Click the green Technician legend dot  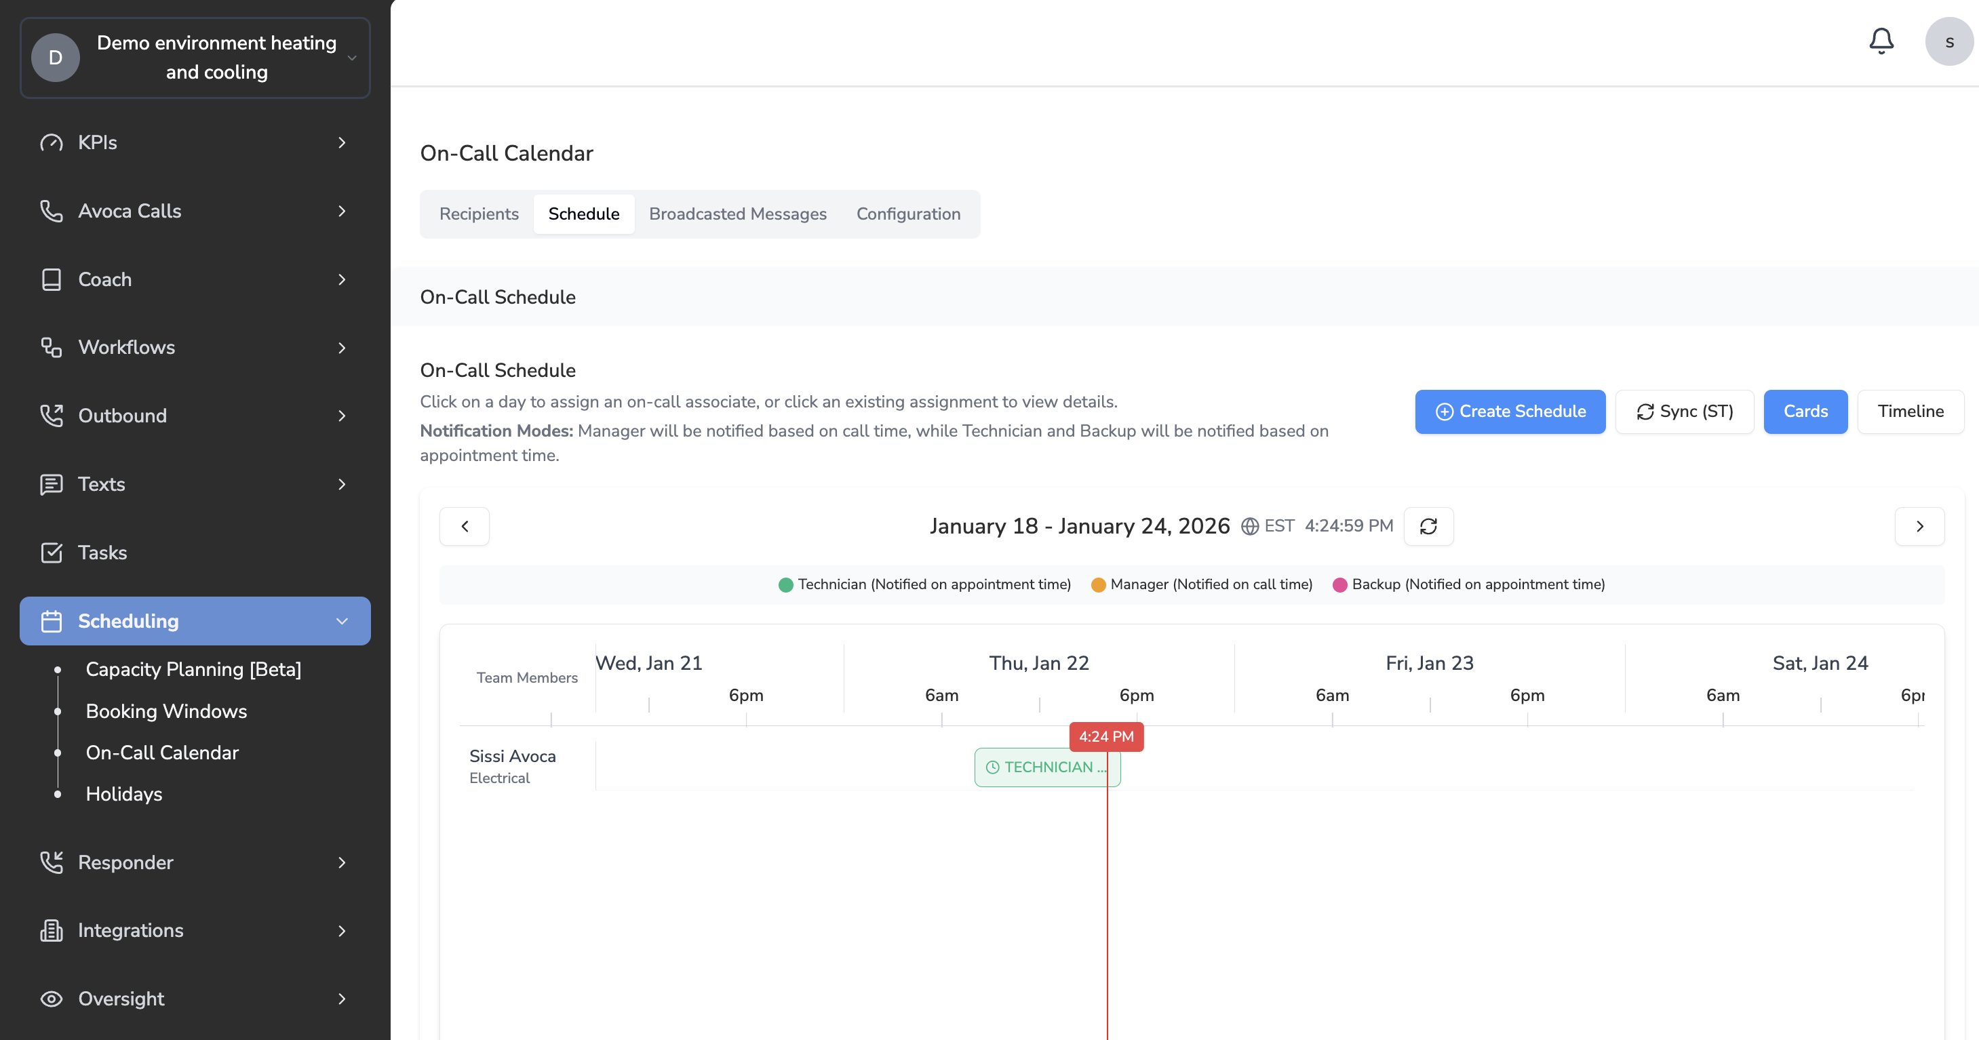click(785, 584)
